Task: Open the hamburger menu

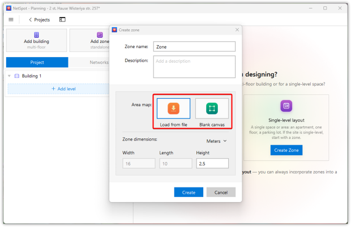Action: coord(11,20)
